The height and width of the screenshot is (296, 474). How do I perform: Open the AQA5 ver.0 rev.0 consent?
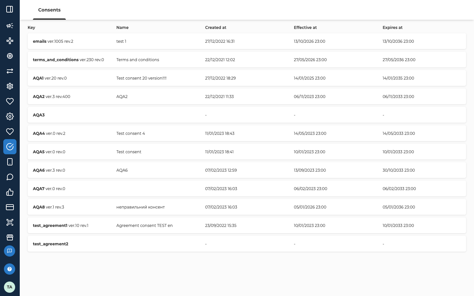pyautogui.click(x=247, y=152)
